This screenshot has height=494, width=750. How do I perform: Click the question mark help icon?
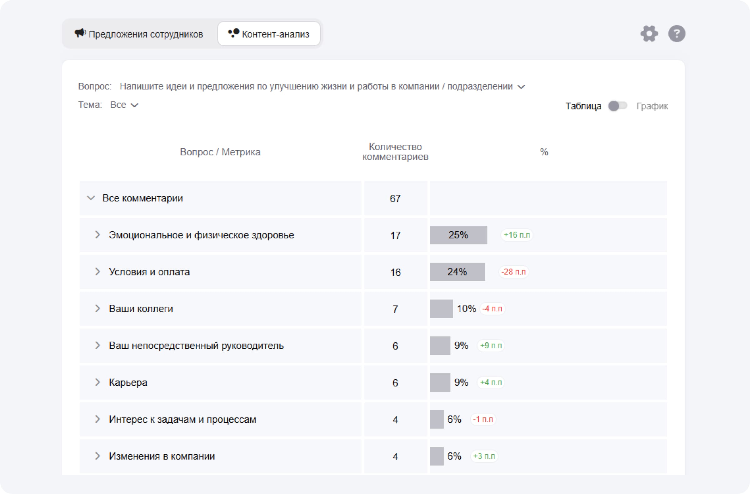[676, 33]
